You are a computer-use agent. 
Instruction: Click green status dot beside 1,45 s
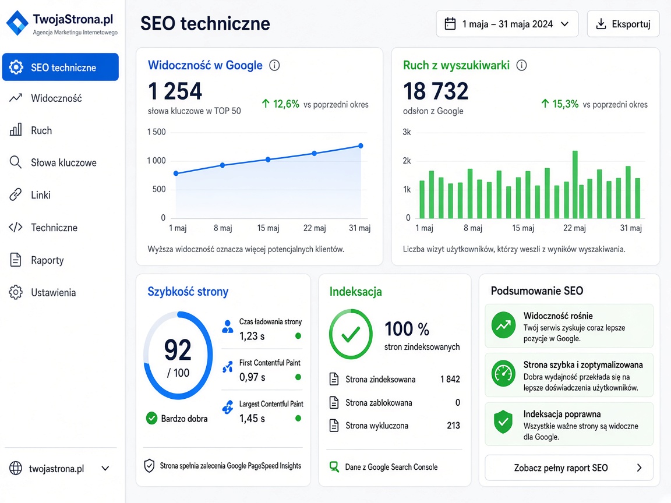298,418
